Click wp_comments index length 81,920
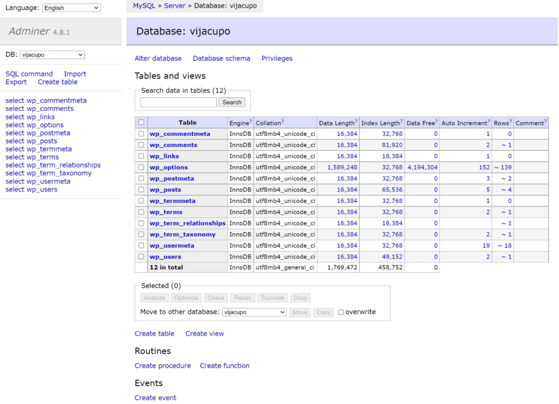Screen dimensions: 559x404 pos(392,145)
